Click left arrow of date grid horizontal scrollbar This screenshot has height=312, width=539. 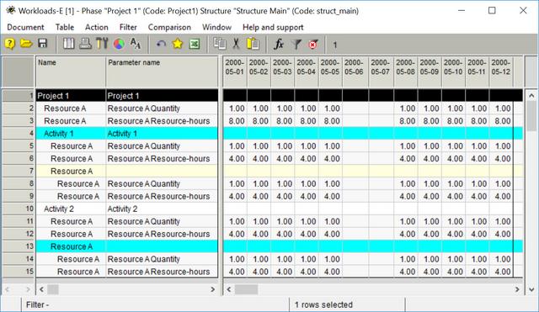pos(229,289)
